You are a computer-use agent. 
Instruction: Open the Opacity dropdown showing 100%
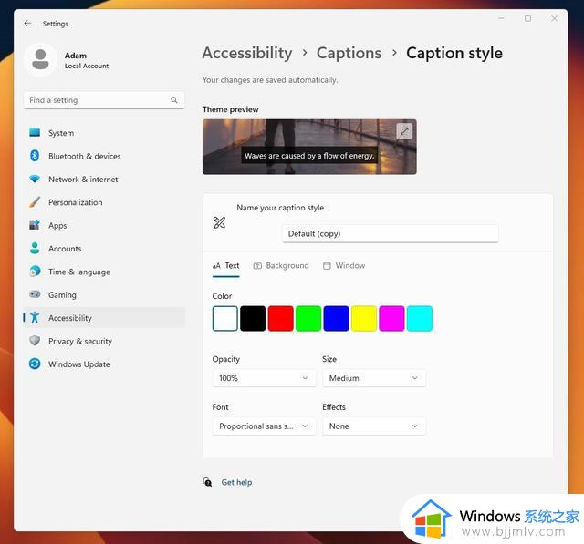pos(264,378)
